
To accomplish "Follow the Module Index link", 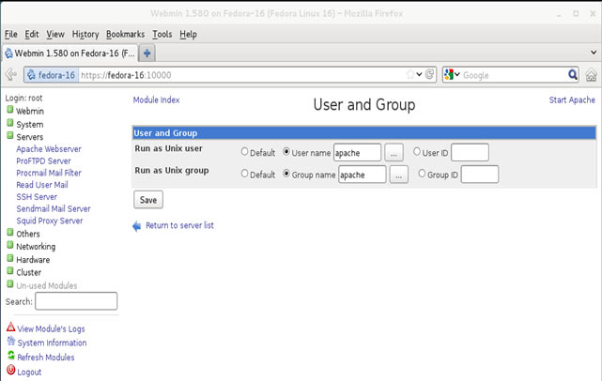I will tap(156, 99).
